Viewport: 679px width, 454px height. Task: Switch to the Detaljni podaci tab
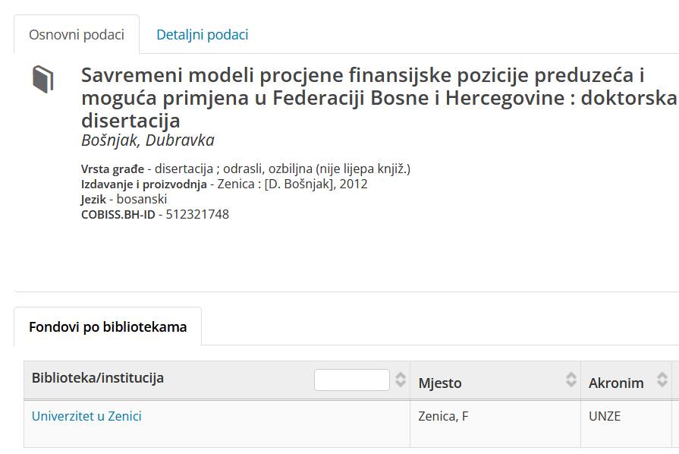point(202,34)
